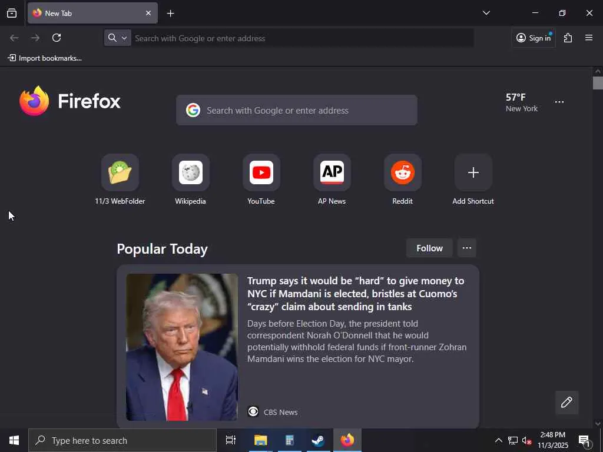Open the Reddit shortcut

[403, 180]
